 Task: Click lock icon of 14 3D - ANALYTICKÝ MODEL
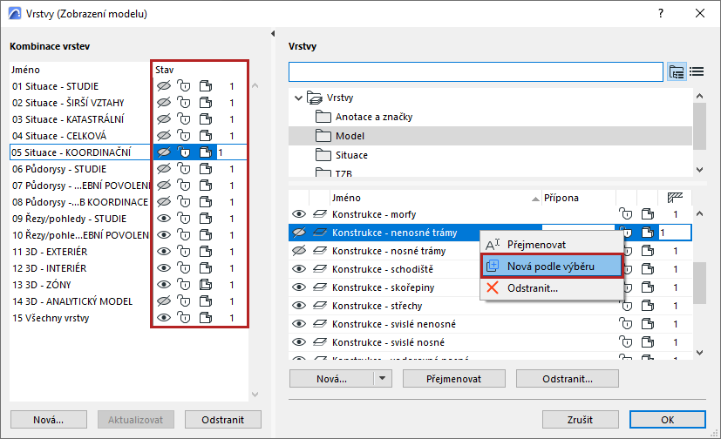[184, 301]
